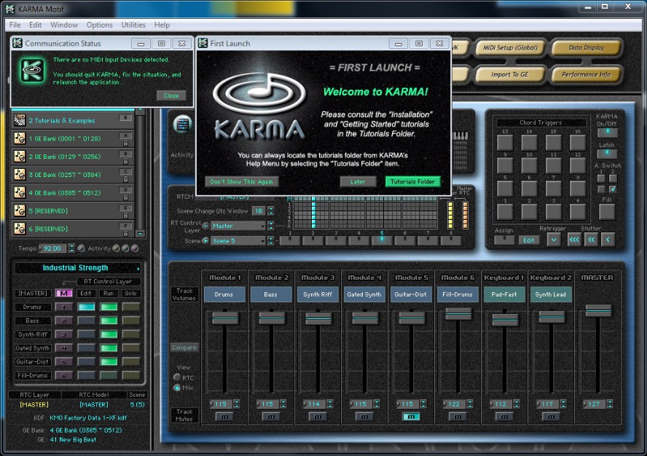647x456 pixels.
Task: Open the Scene 5 dropdown
Action: pyautogui.click(x=238, y=240)
